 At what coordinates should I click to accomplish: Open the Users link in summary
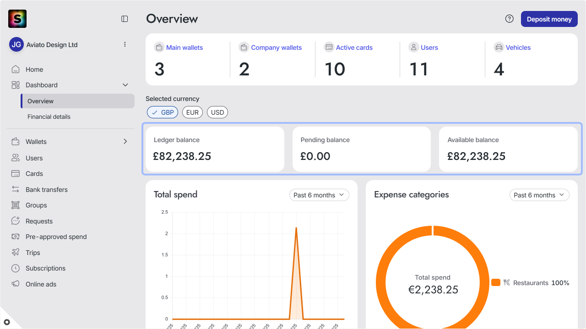click(x=429, y=48)
